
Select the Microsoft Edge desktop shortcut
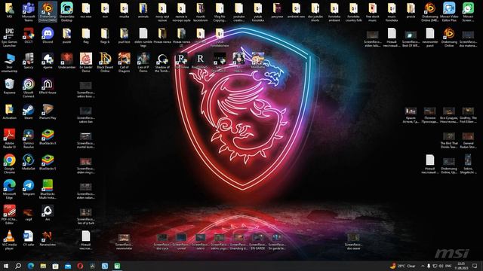9,189
